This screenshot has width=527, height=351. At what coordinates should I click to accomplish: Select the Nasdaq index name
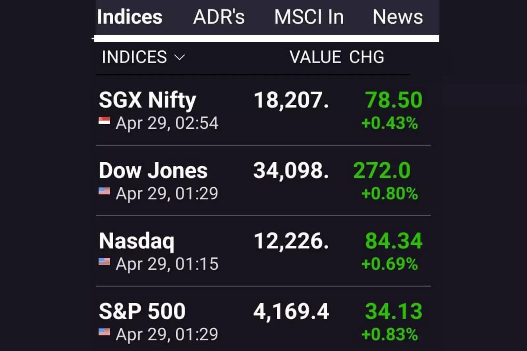tap(137, 241)
